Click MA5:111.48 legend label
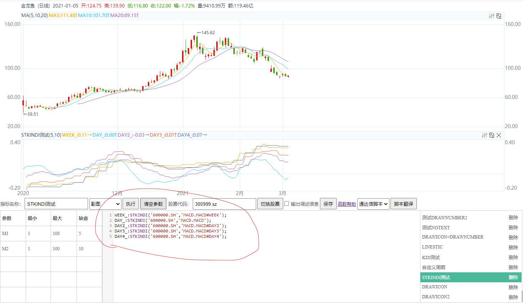 [63, 15]
